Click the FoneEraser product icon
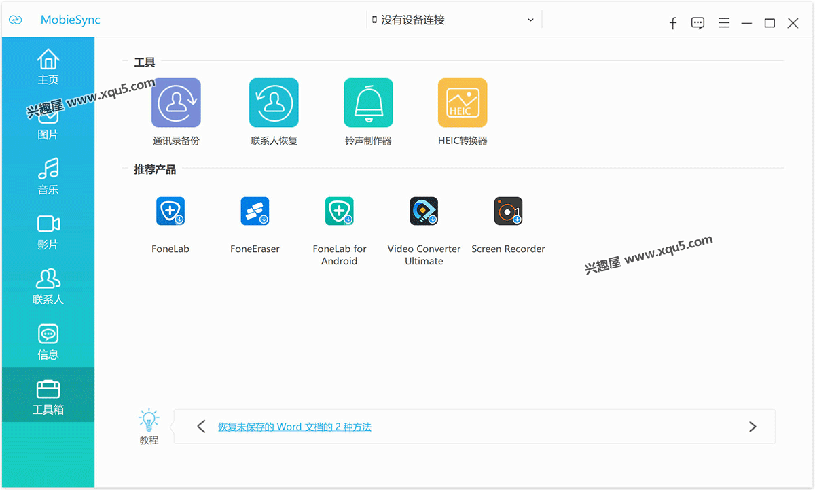Image resolution: width=815 pixels, height=490 pixels. coord(255,211)
